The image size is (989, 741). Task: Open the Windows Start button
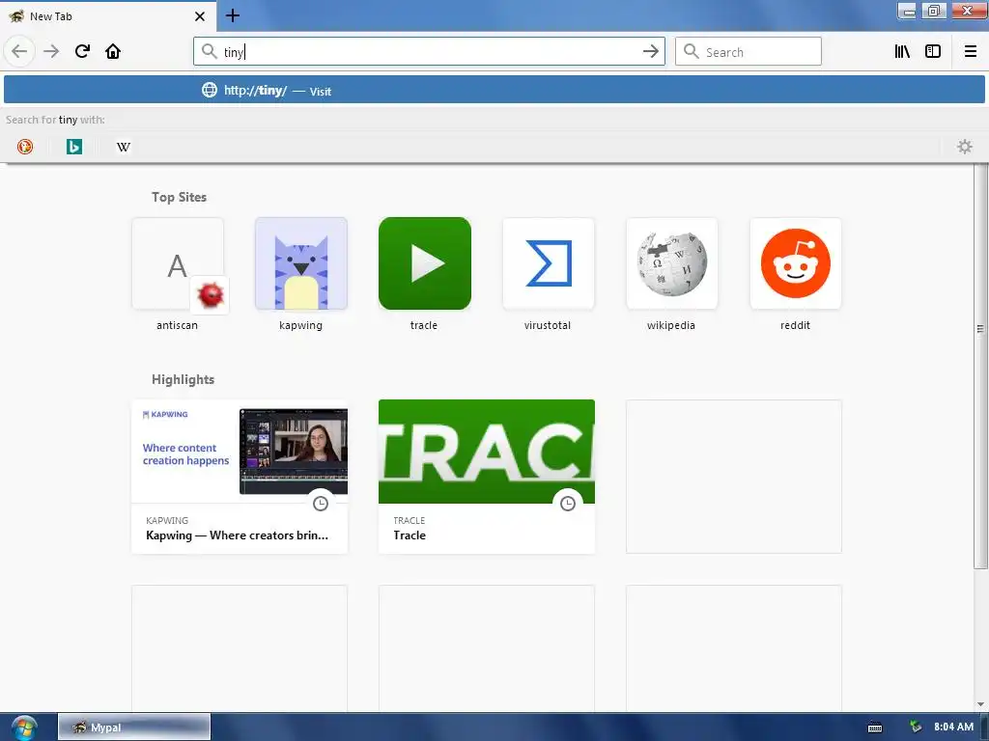point(24,727)
